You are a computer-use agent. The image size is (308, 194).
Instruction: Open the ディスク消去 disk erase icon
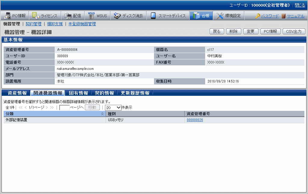point(117,16)
